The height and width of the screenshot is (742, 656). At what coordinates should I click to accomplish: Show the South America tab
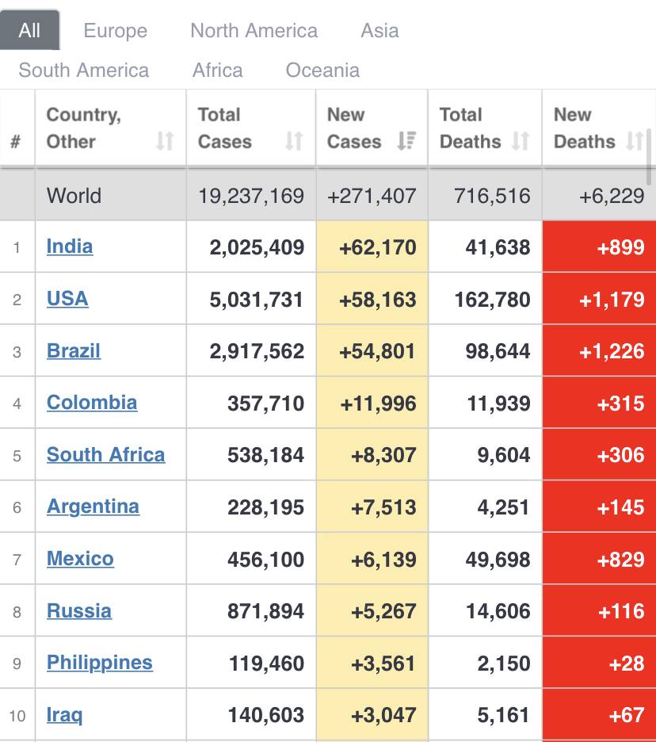(84, 71)
